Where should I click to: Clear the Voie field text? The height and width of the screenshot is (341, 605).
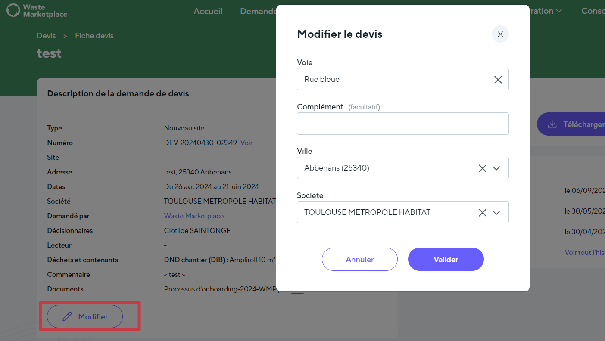coord(498,80)
